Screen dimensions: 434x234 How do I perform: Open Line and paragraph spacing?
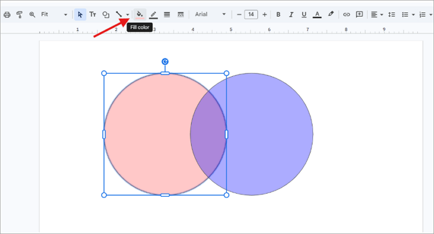pos(391,14)
